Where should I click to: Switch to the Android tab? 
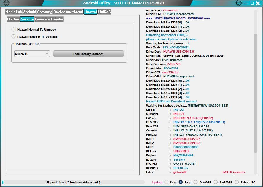point(30,12)
